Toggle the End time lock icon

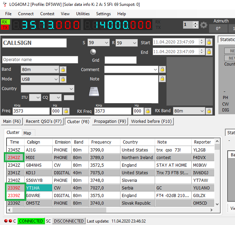pyautogui.click(x=209, y=52)
